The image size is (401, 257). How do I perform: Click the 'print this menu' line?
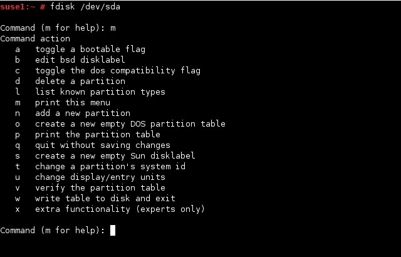[x=73, y=103]
